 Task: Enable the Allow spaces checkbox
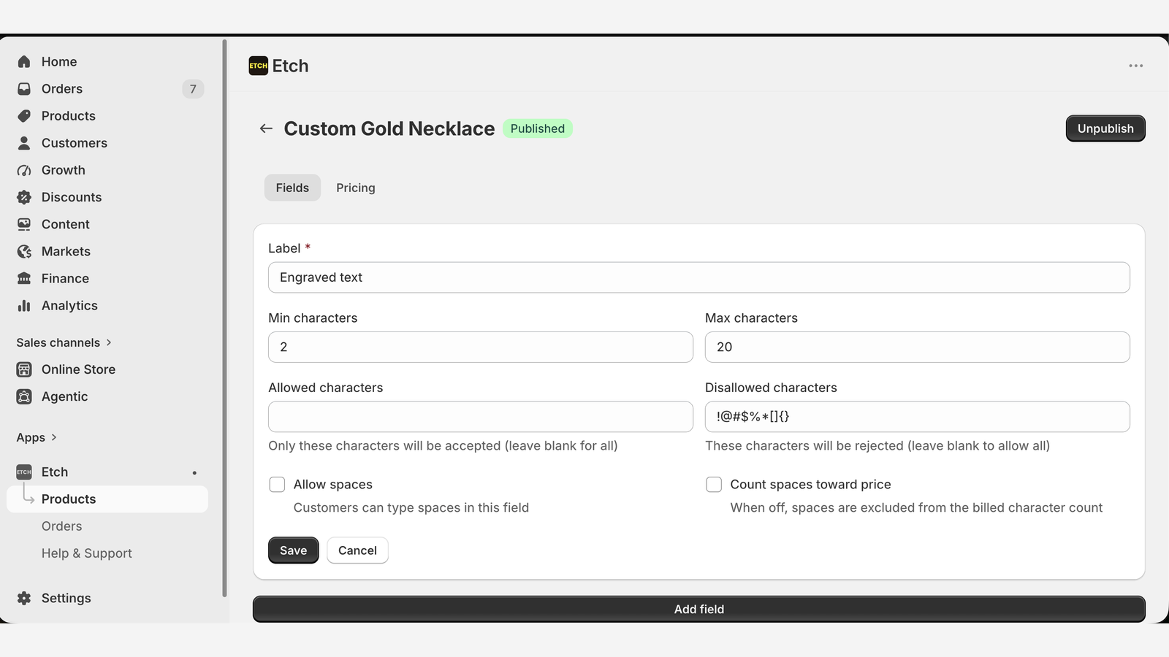tap(277, 485)
